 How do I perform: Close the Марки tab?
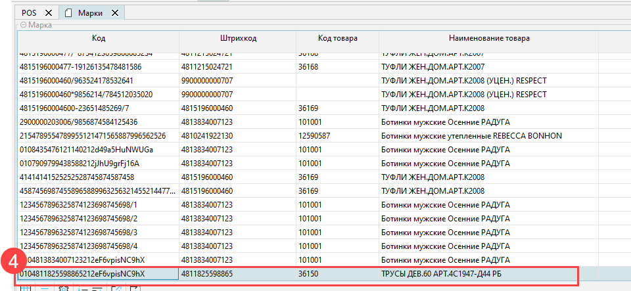coord(115,12)
